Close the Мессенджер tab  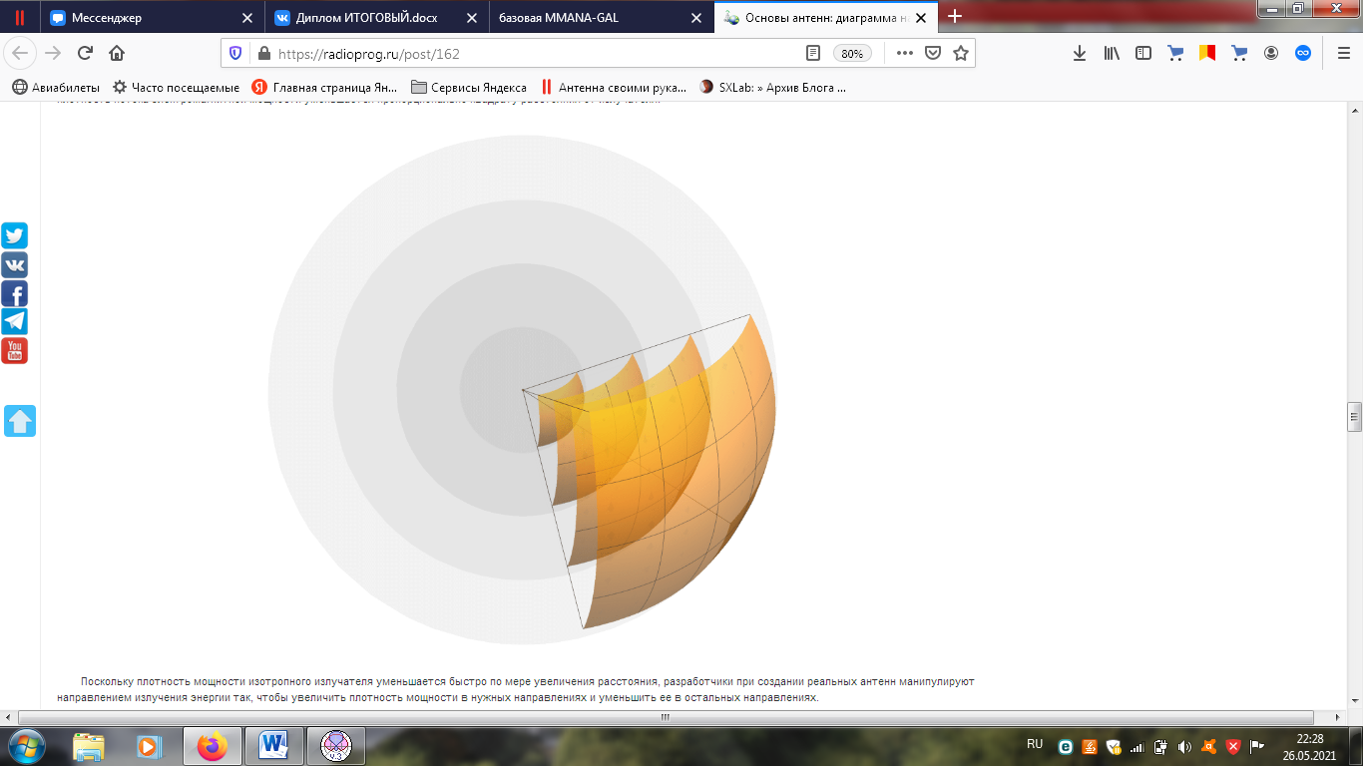247,17
